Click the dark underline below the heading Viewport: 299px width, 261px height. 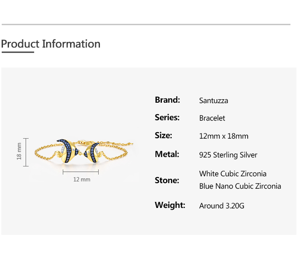coord(18,52)
